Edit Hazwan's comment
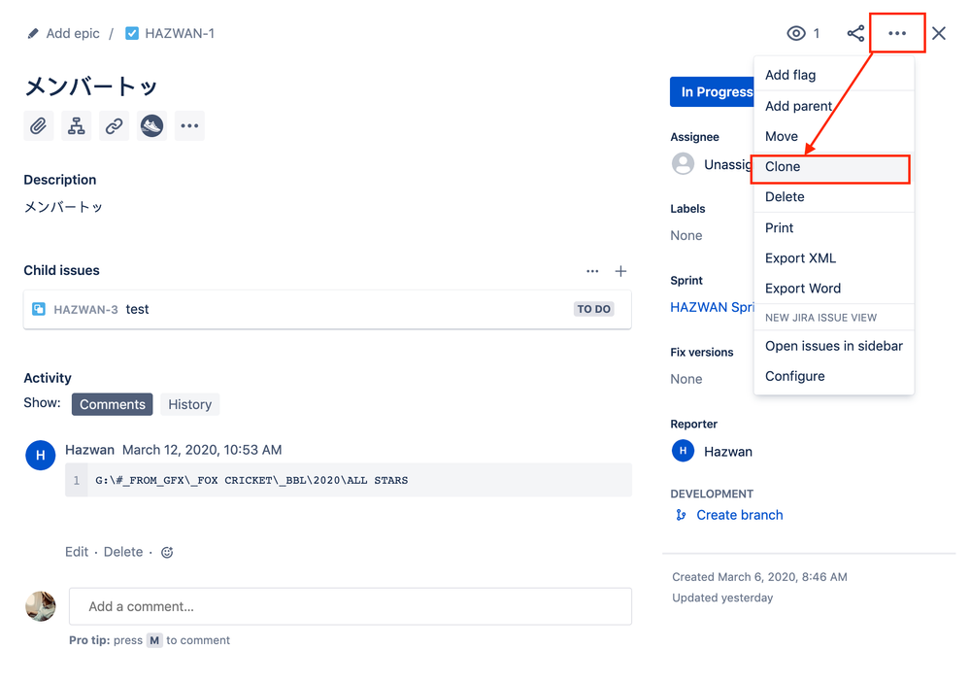The image size is (970, 684). tap(77, 552)
